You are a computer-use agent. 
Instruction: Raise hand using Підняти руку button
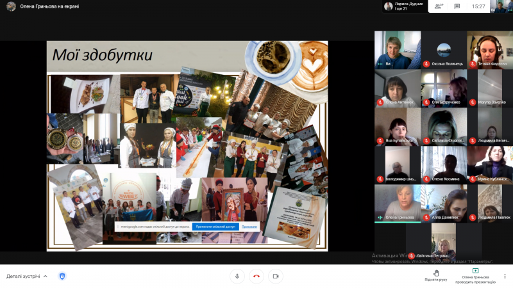tap(436, 276)
